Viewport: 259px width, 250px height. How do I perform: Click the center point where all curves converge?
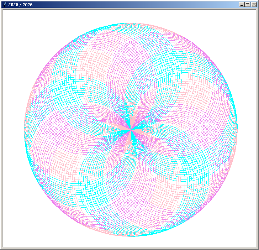tap(131, 130)
